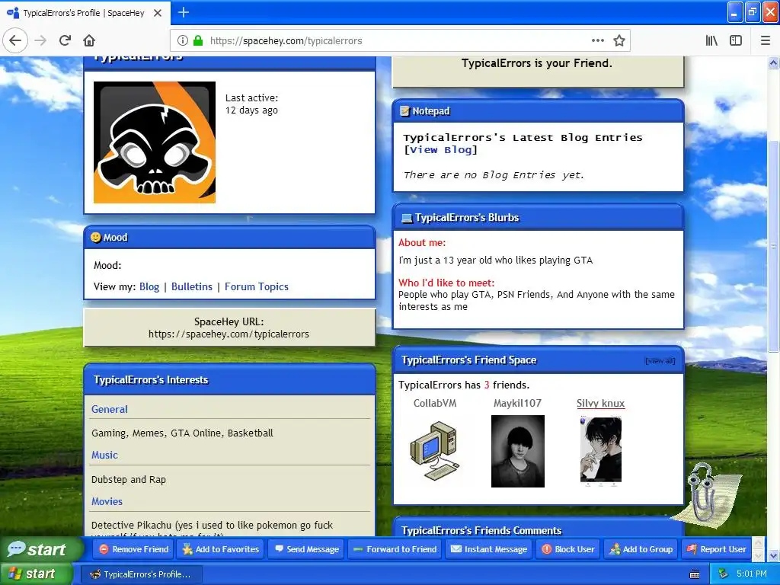Click the Mood smiley face icon
Screen dimensions: 780x585
pyautogui.click(x=95, y=238)
